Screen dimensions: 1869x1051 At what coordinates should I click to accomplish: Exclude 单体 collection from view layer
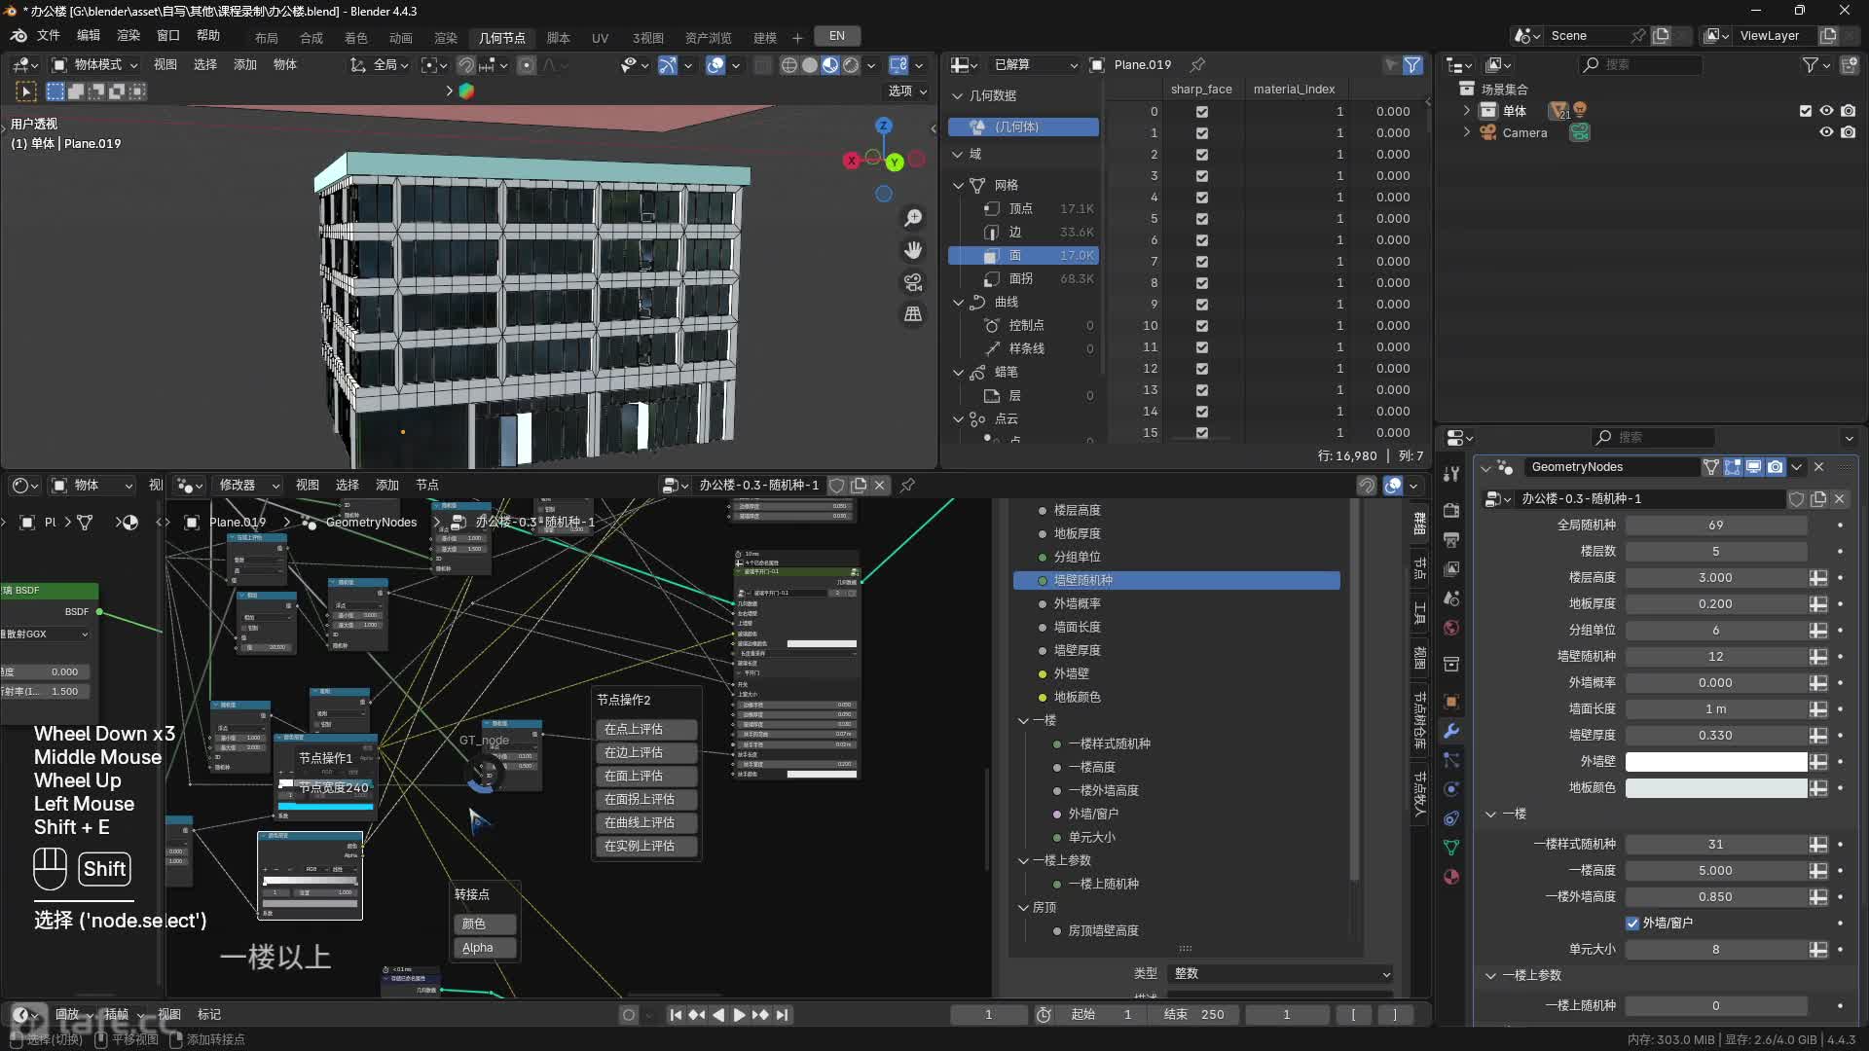point(1806,111)
